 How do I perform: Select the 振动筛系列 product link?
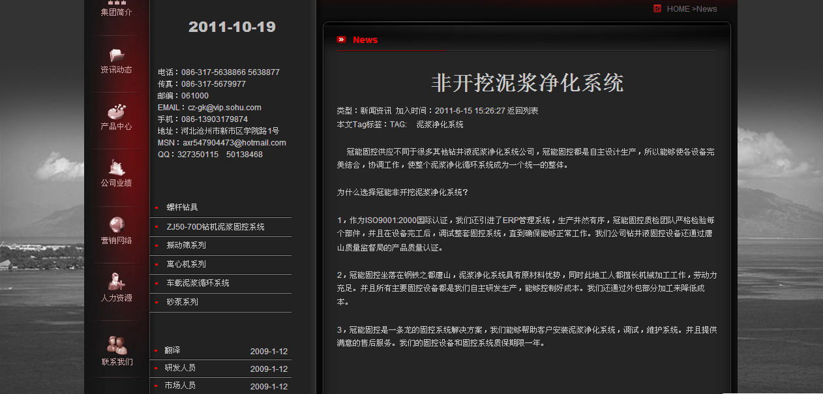(x=186, y=245)
